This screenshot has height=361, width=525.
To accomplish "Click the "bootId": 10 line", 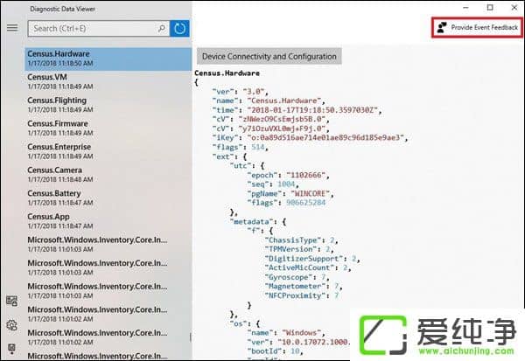I will [x=275, y=351].
